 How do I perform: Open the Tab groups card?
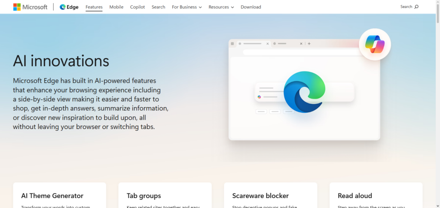165,196
